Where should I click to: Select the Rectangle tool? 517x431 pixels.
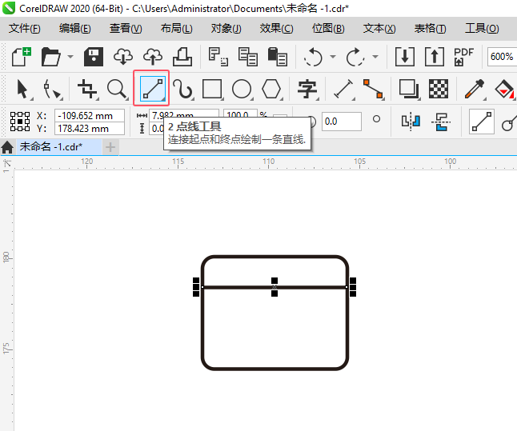212,89
